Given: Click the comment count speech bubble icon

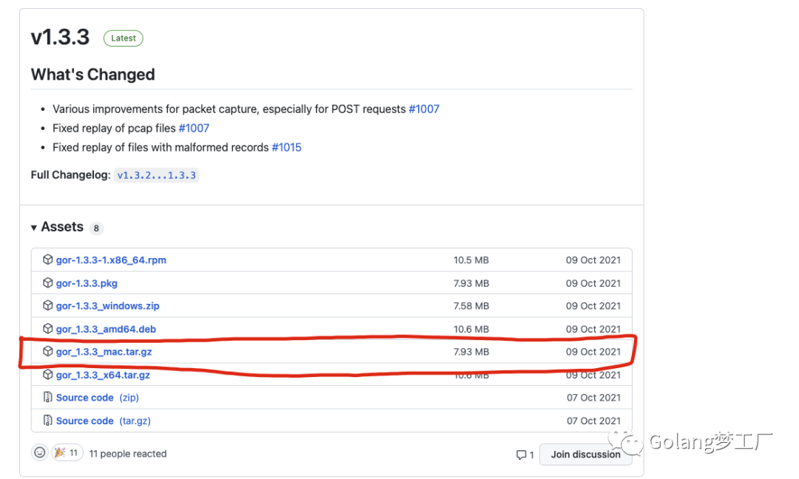Looking at the screenshot, I should 522,455.
